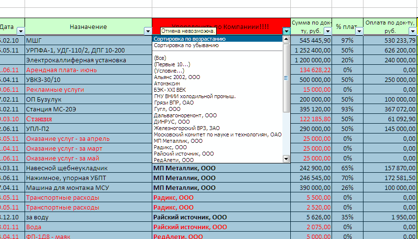Select cell Арендная плата- июнь
The image size is (418, 239).
88,70
